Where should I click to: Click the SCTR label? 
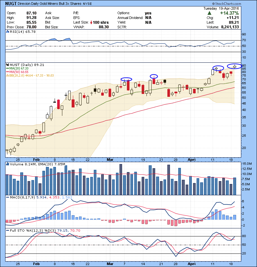(x=122, y=27)
